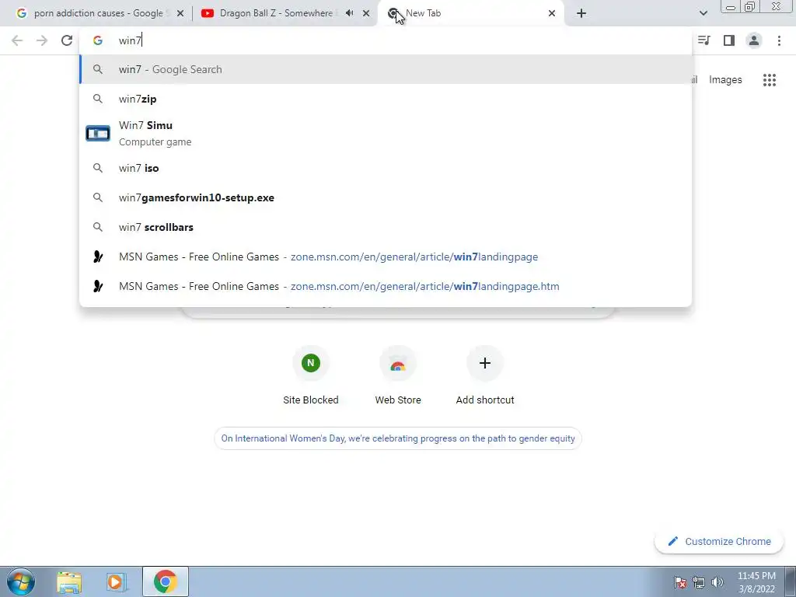
Task: Open MSN Games win7landingpage.htm suggestion
Action: [x=386, y=286]
